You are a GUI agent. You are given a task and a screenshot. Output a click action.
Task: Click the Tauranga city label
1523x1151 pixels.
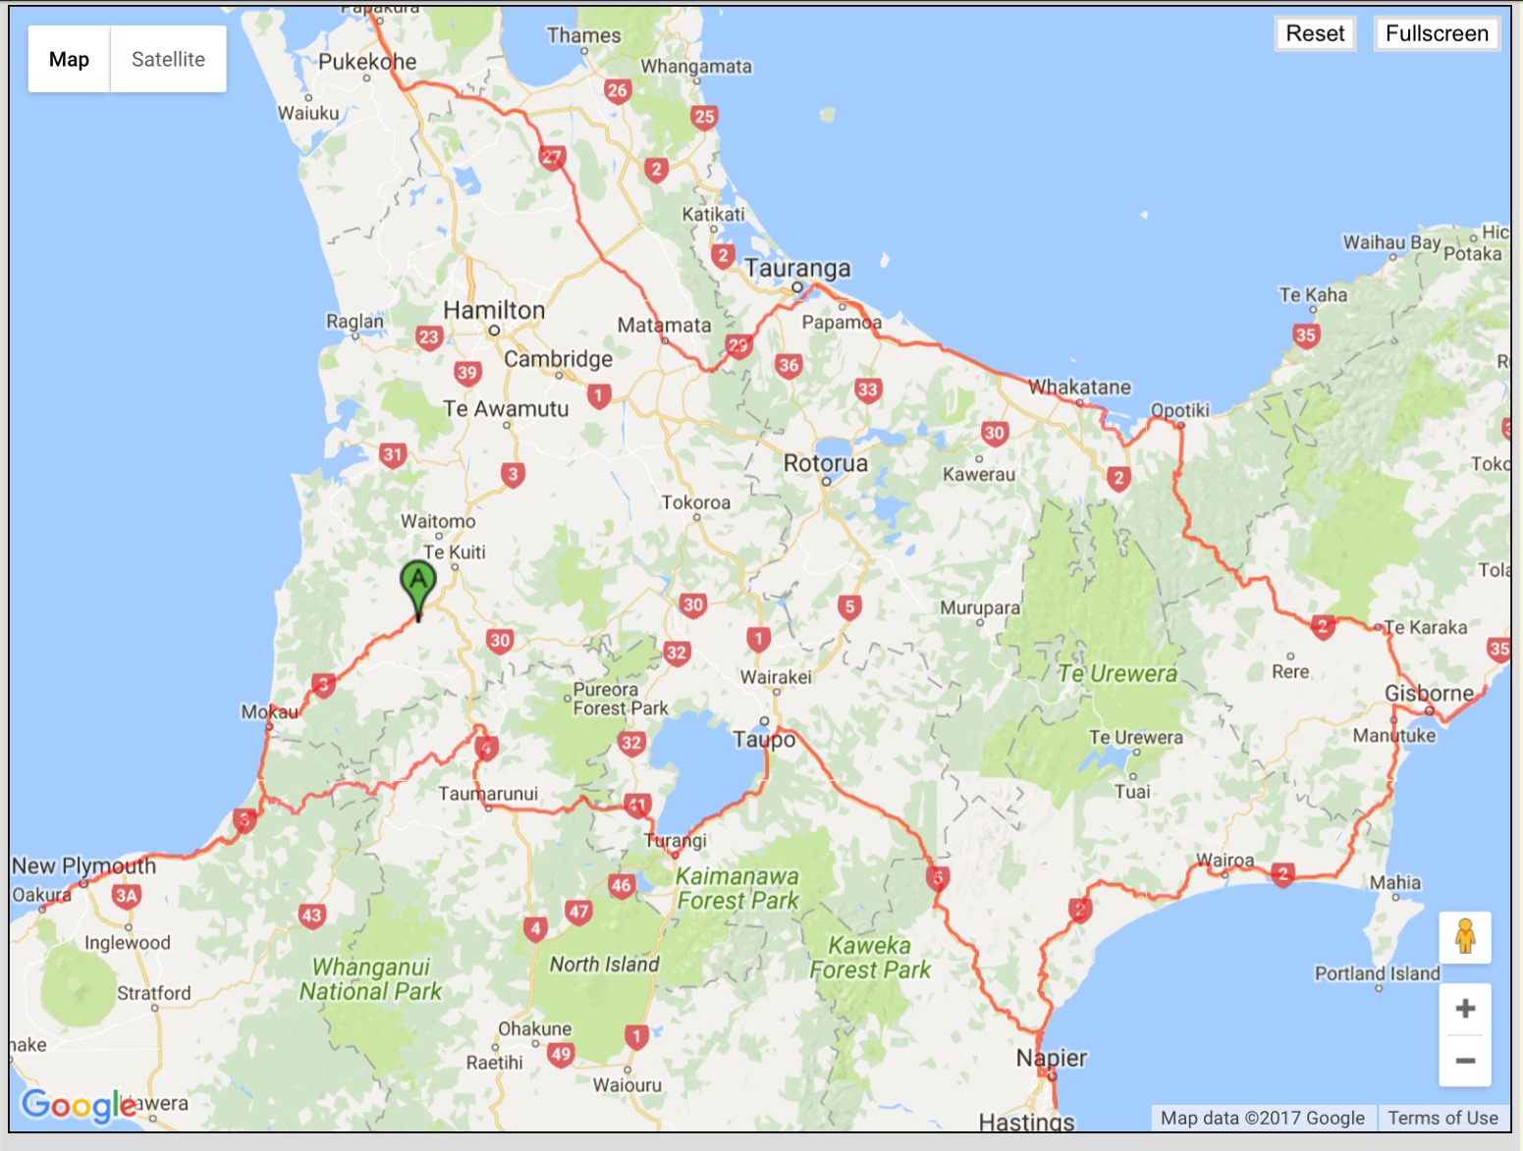point(797,268)
